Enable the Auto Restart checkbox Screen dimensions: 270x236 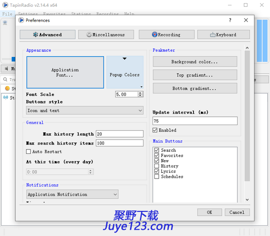[x=28, y=152]
